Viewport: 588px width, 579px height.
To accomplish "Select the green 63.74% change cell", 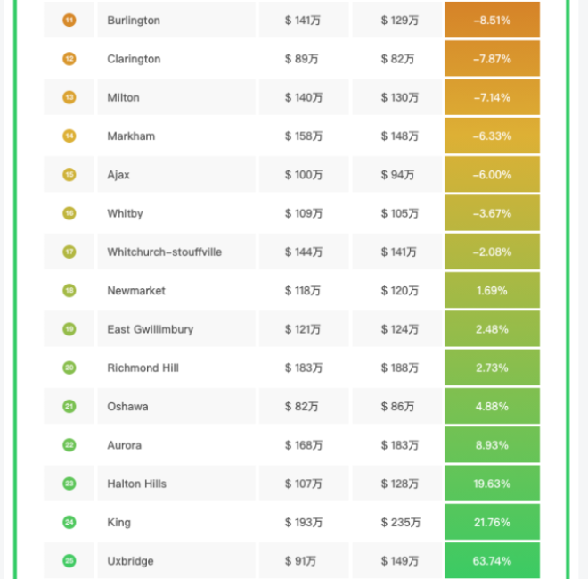I will pyautogui.click(x=492, y=561).
